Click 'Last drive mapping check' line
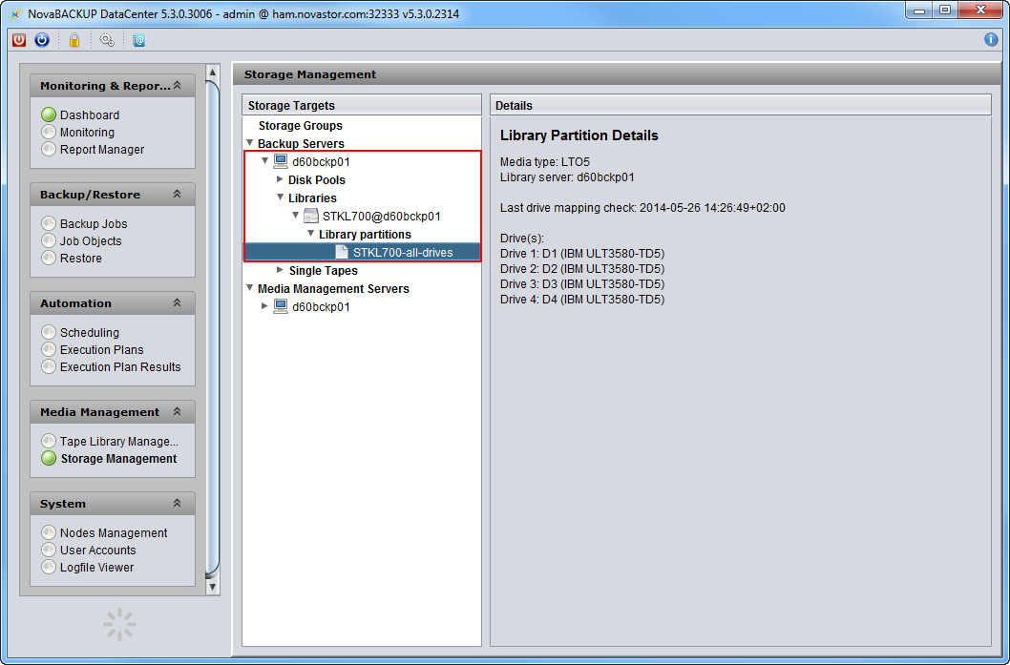Screen dimensions: 1010x665 642,208
